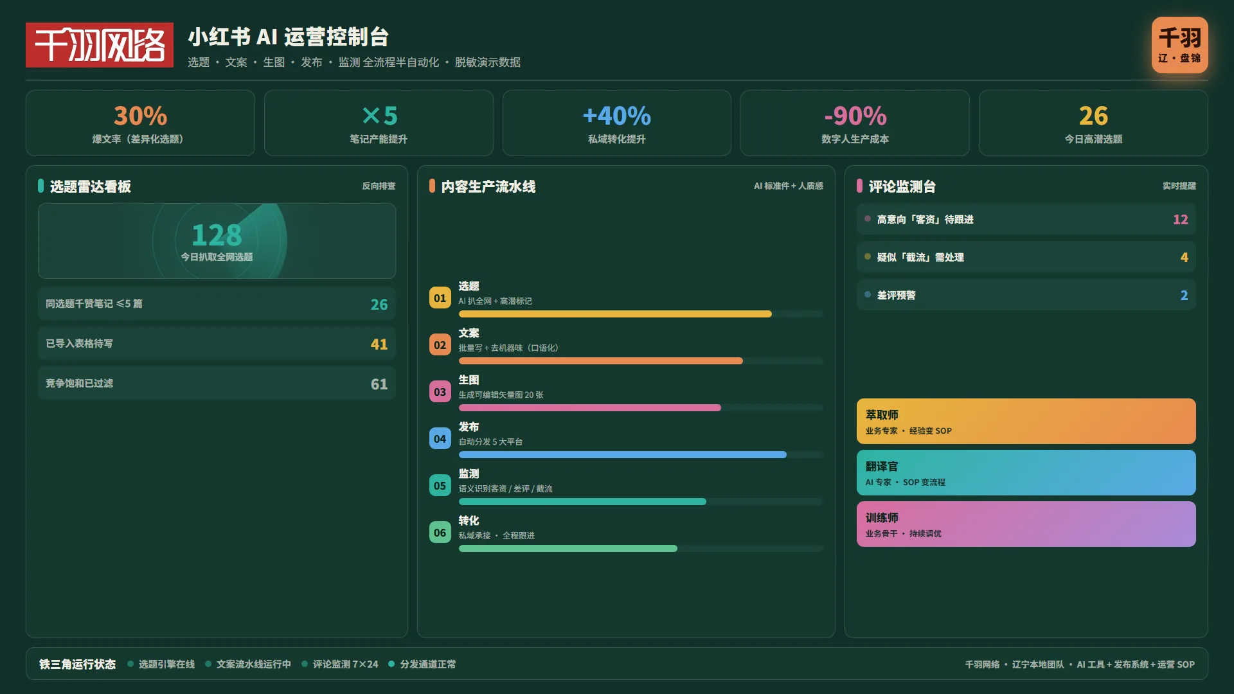Click the AI 标准件 + 人质感 label
The height and width of the screenshot is (694, 1234).
pyautogui.click(x=789, y=186)
